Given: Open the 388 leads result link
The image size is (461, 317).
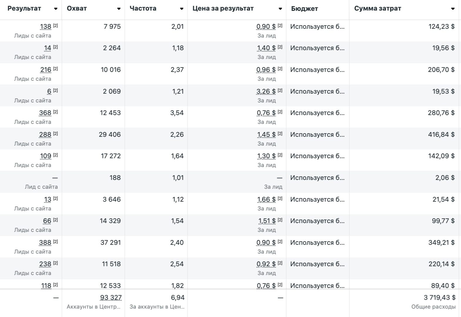Looking at the screenshot, I should click(x=45, y=243).
